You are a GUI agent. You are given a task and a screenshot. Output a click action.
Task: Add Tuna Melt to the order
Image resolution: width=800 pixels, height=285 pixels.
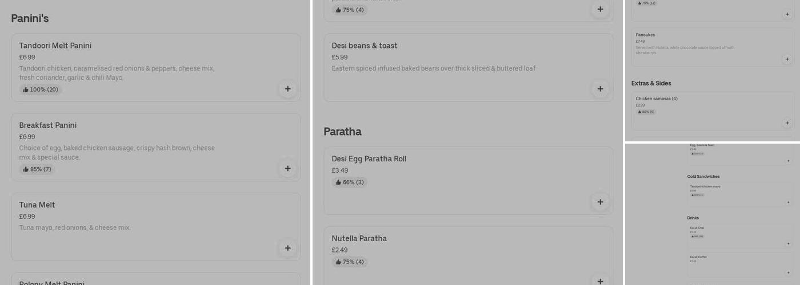coord(287,249)
